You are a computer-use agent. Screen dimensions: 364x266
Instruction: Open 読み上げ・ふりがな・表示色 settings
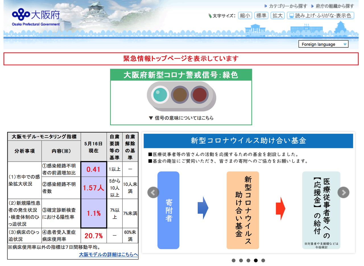click(320, 16)
